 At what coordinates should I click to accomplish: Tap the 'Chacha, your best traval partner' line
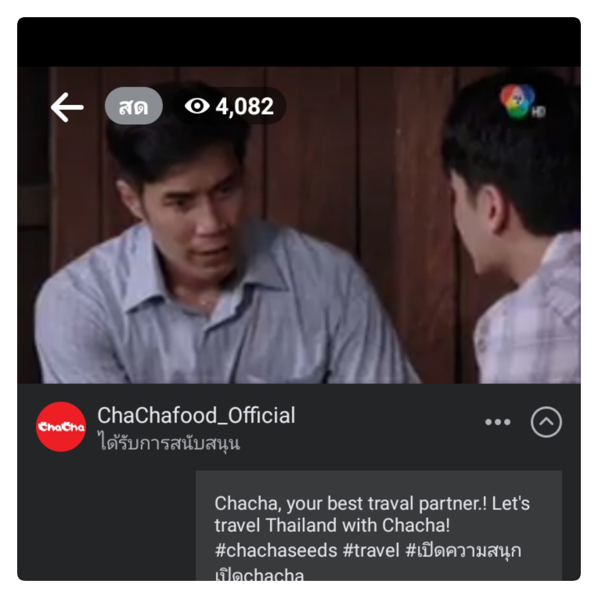coord(372,504)
